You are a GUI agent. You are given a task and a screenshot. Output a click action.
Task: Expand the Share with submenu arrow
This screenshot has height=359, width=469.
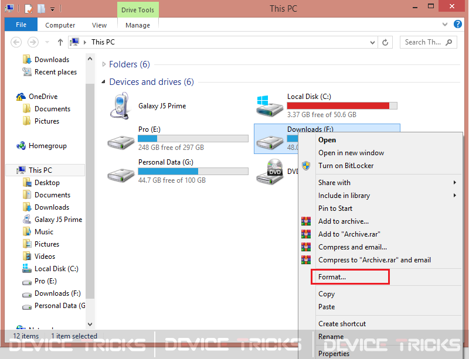(x=455, y=182)
